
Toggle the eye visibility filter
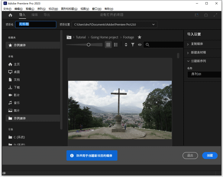coord(140,44)
